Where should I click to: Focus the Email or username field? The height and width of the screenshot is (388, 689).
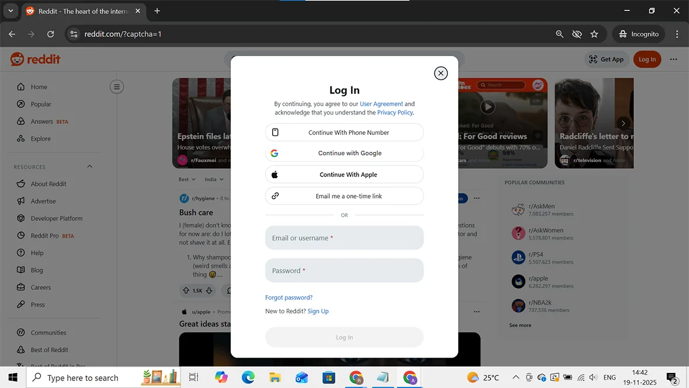pos(344,238)
